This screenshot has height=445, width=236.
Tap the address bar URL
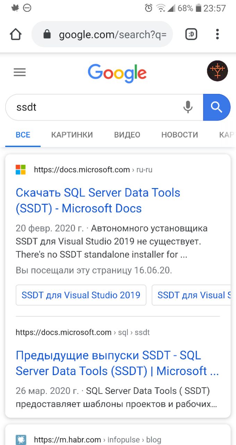click(x=112, y=34)
